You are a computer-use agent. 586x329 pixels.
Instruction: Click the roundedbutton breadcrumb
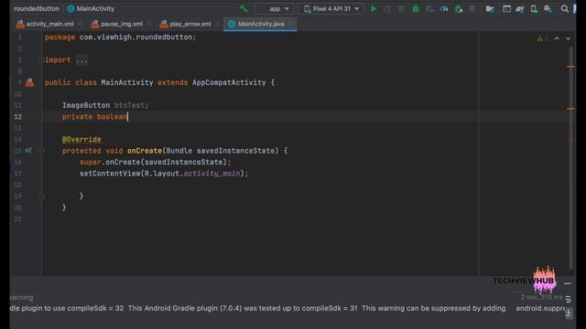(x=37, y=8)
